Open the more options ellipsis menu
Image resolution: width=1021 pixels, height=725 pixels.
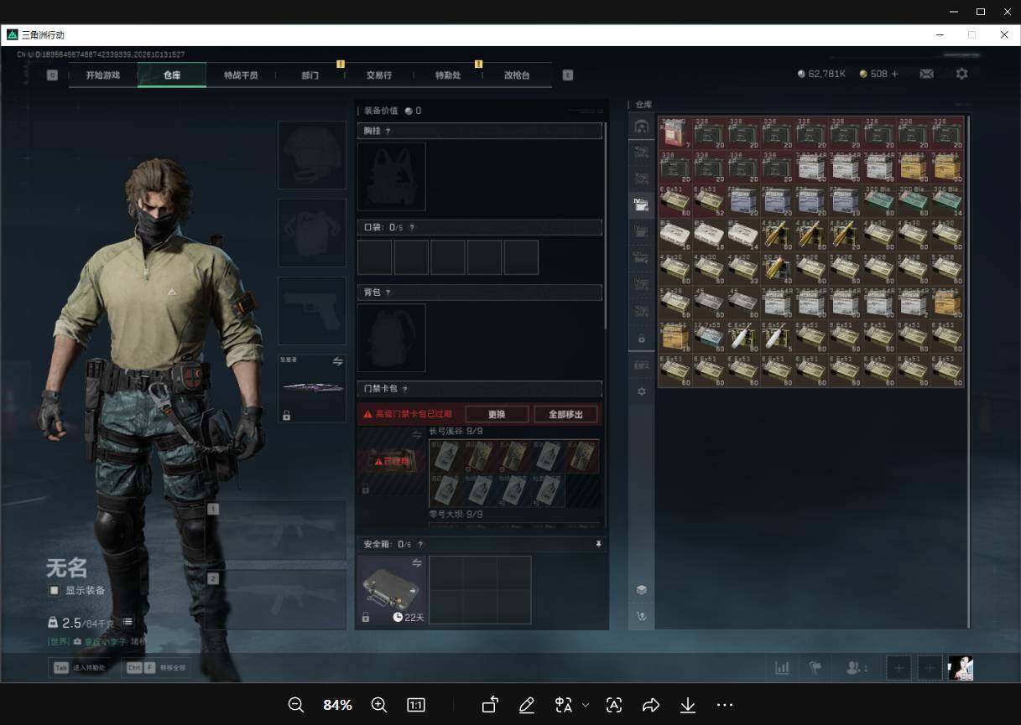tap(725, 705)
